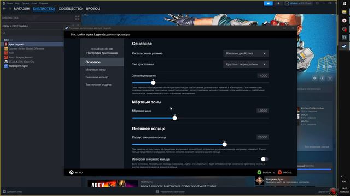The width and height of the screenshot is (350, 196).
Task: Click outer ring radius slider handle
Action: point(225,144)
